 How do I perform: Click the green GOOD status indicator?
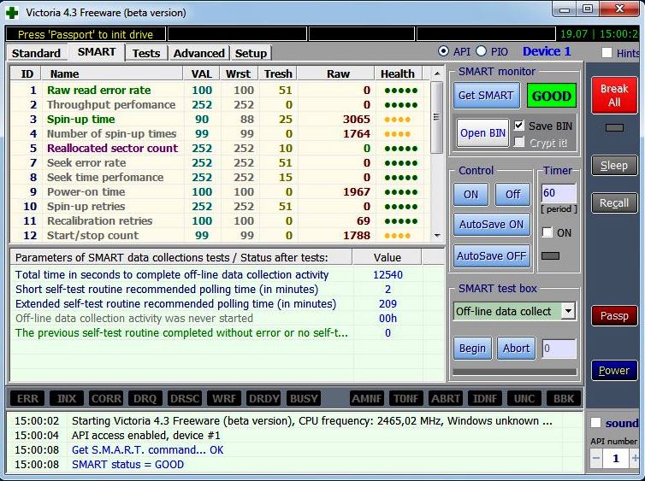coord(552,96)
